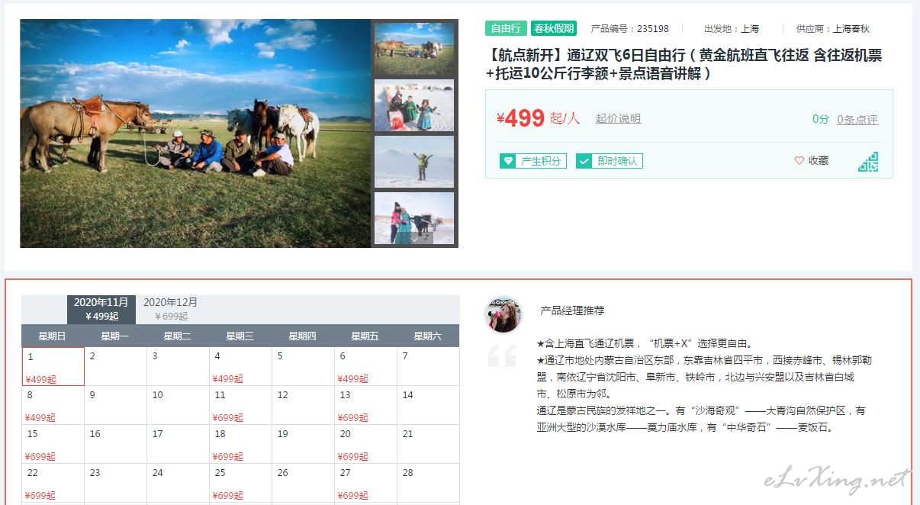Click the 自由行 green tag
The height and width of the screenshot is (505, 920).
point(506,28)
